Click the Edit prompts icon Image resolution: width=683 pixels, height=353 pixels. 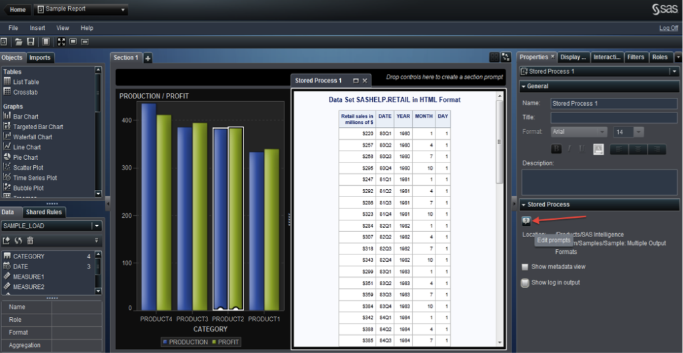[526, 221]
